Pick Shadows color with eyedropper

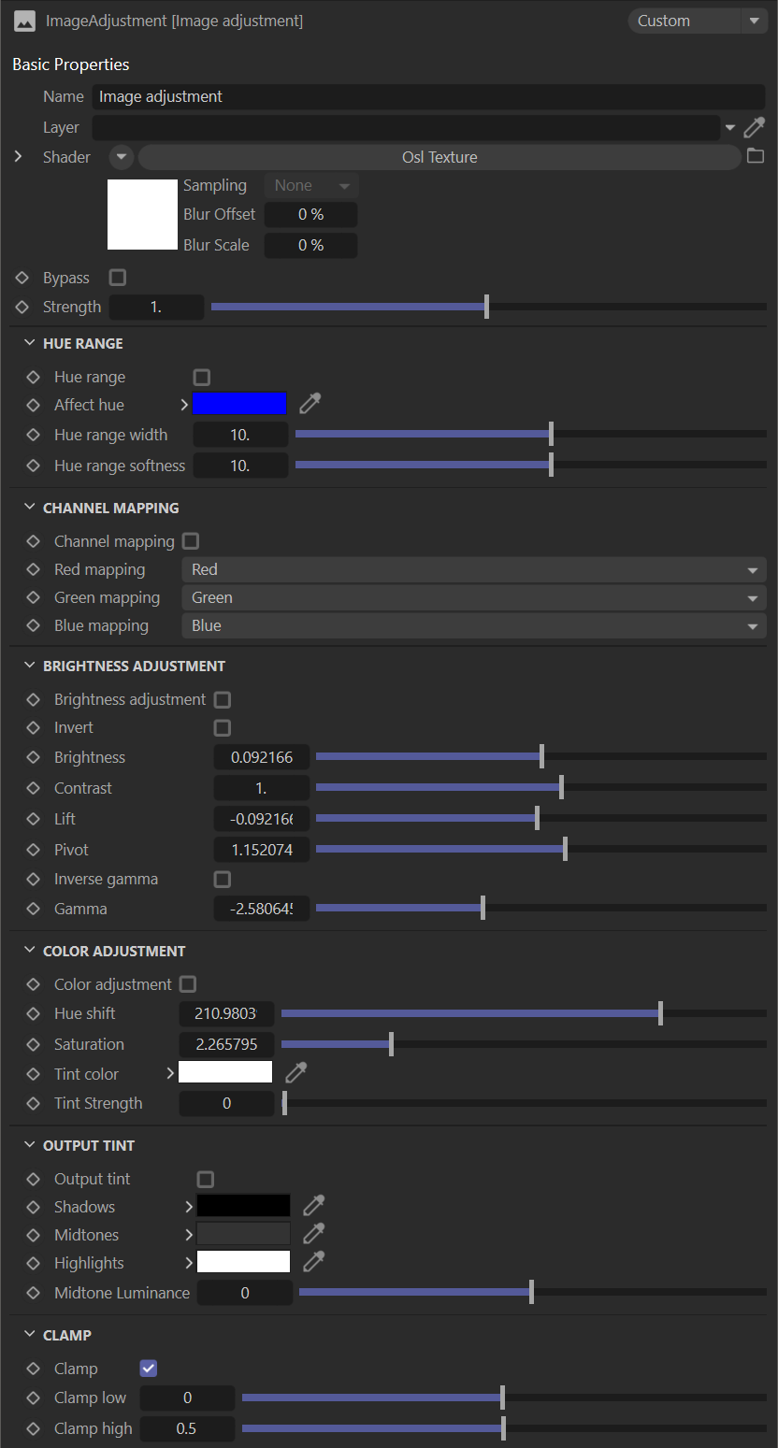pos(313,1206)
